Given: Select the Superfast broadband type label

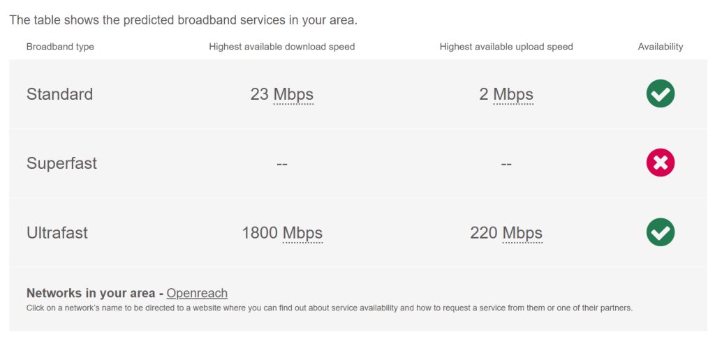Looking at the screenshot, I should point(61,163).
